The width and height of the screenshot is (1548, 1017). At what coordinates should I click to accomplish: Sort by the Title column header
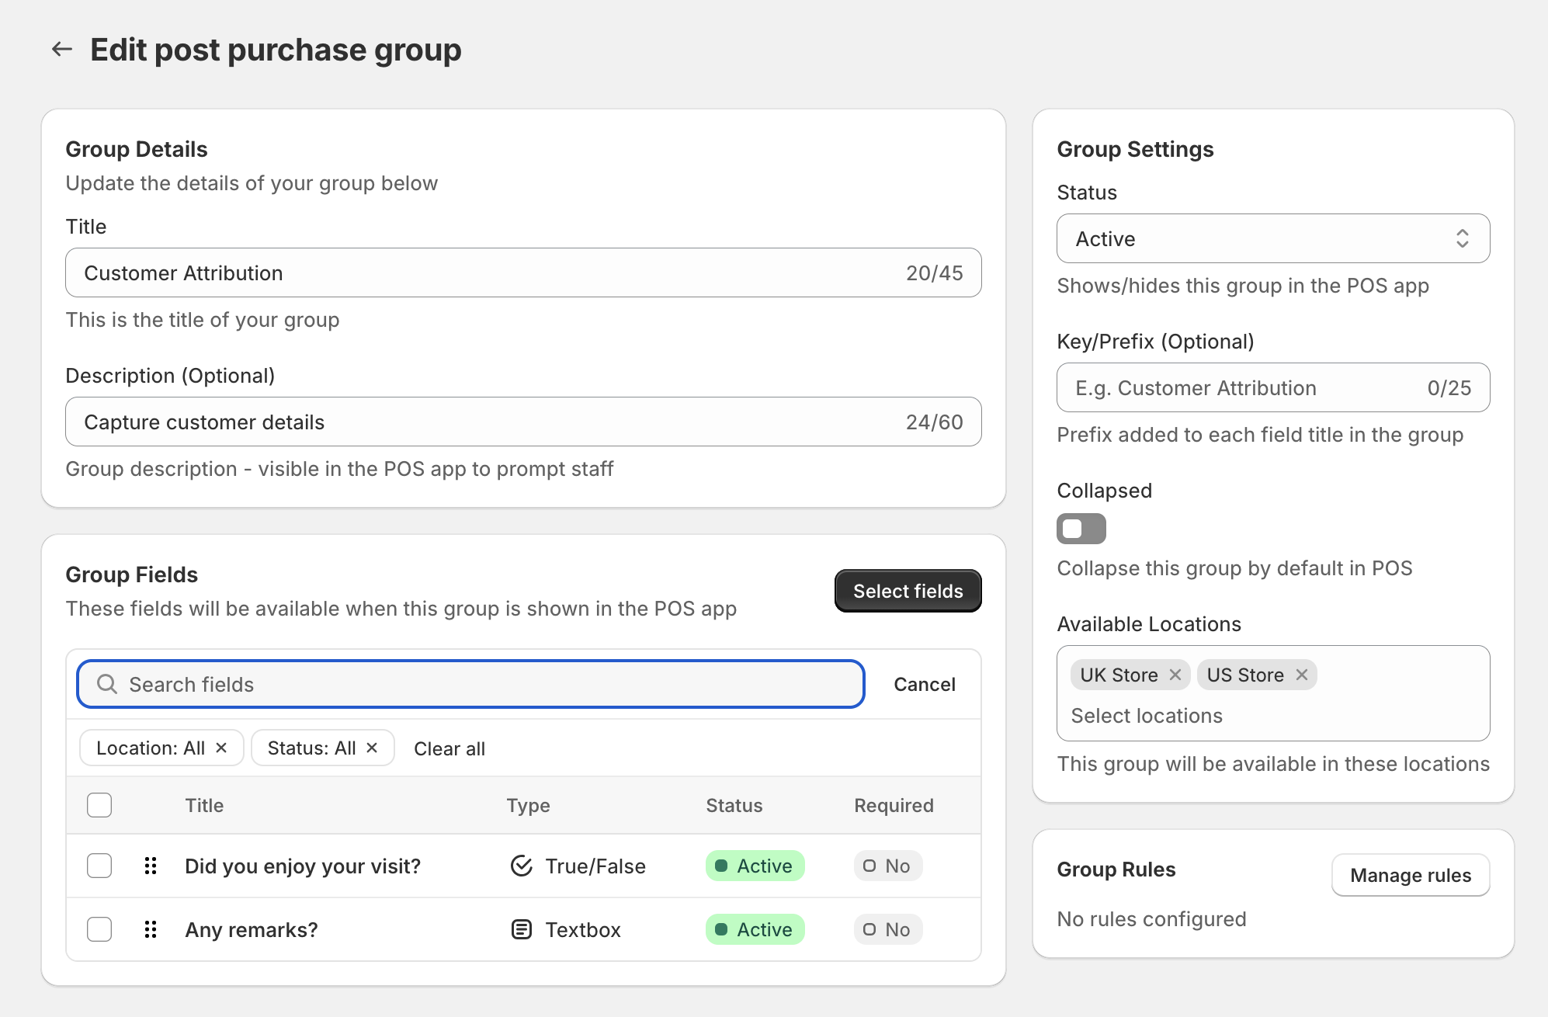pyautogui.click(x=204, y=805)
